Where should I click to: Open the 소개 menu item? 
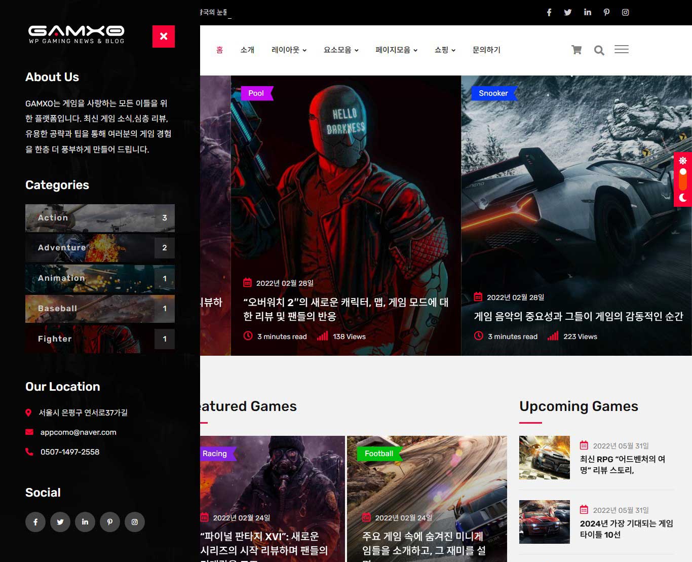247,50
